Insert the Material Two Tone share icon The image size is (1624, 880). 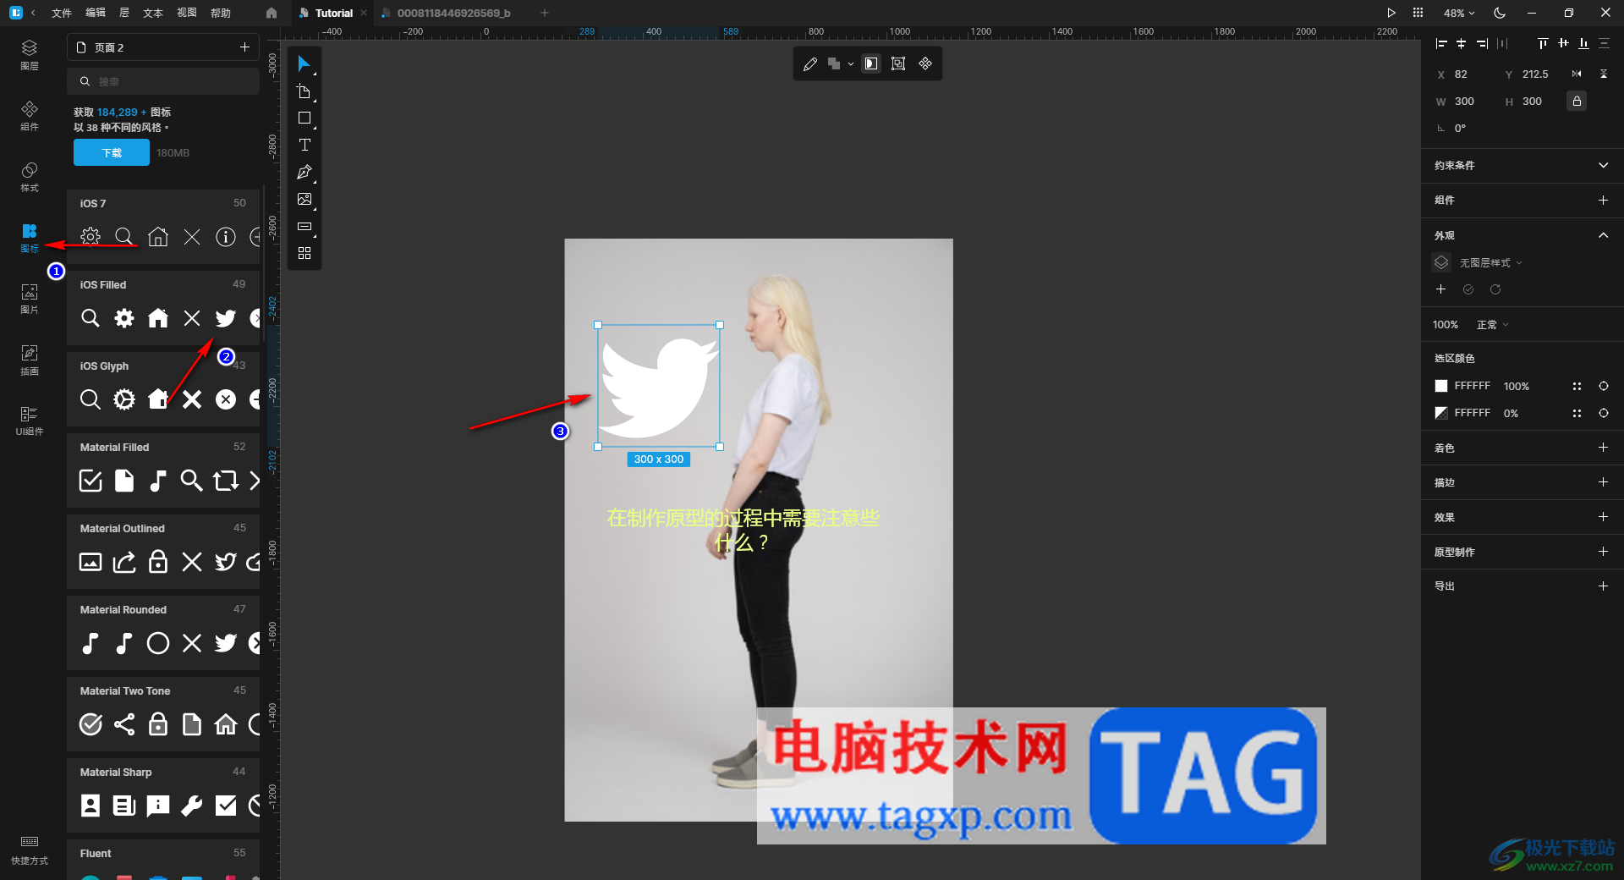[x=124, y=724]
